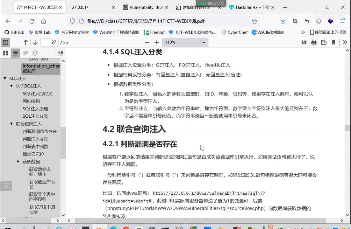Screen dimensions: 351x229
Task: Click the document vertical scrollbar thumb
Action: pos(347,128)
